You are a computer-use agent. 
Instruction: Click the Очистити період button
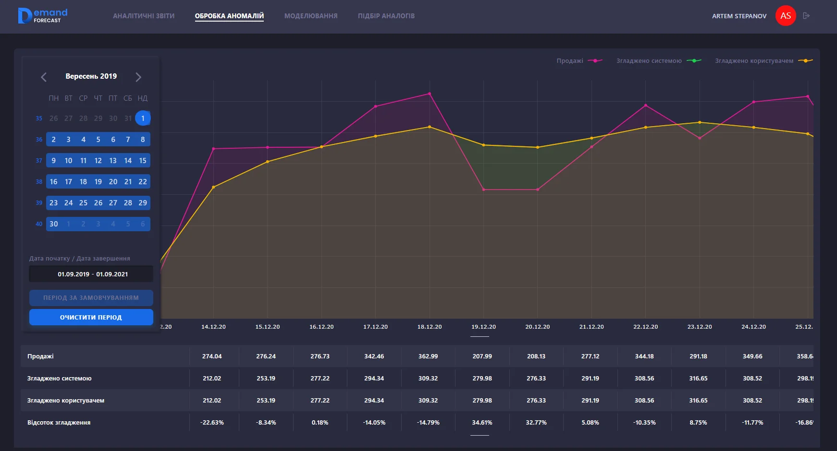91,317
